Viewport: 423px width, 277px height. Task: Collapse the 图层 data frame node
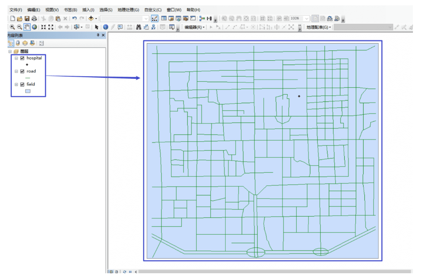tap(10, 51)
